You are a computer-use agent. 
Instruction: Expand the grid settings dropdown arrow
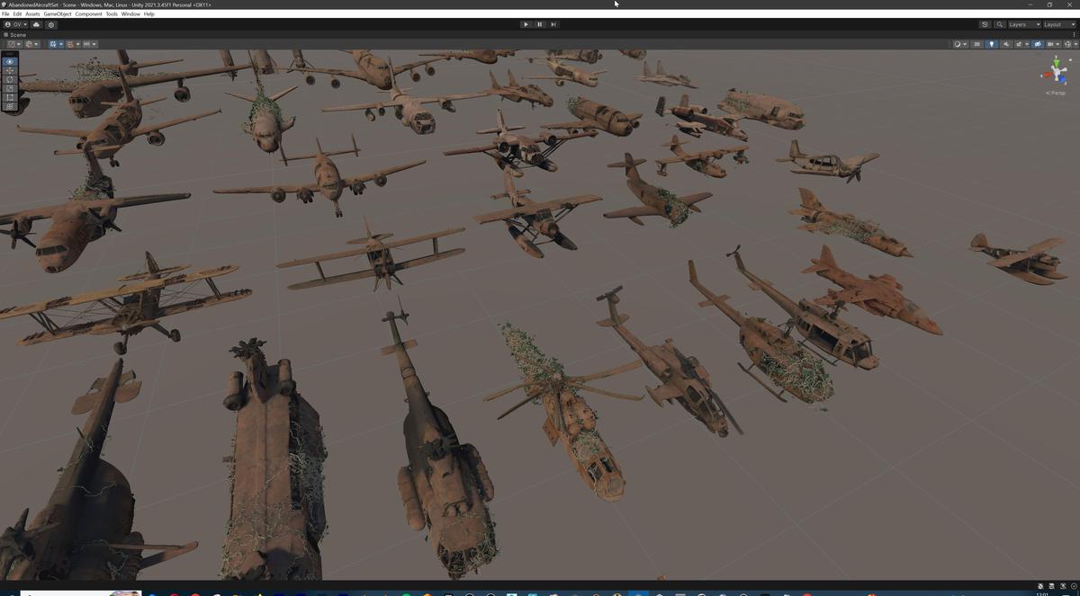click(x=61, y=44)
